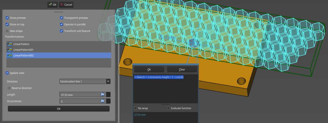The width and height of the screenshot is (328, 123).
Task: Click the LinearPattern002 item icon
Action: point(10,55)
